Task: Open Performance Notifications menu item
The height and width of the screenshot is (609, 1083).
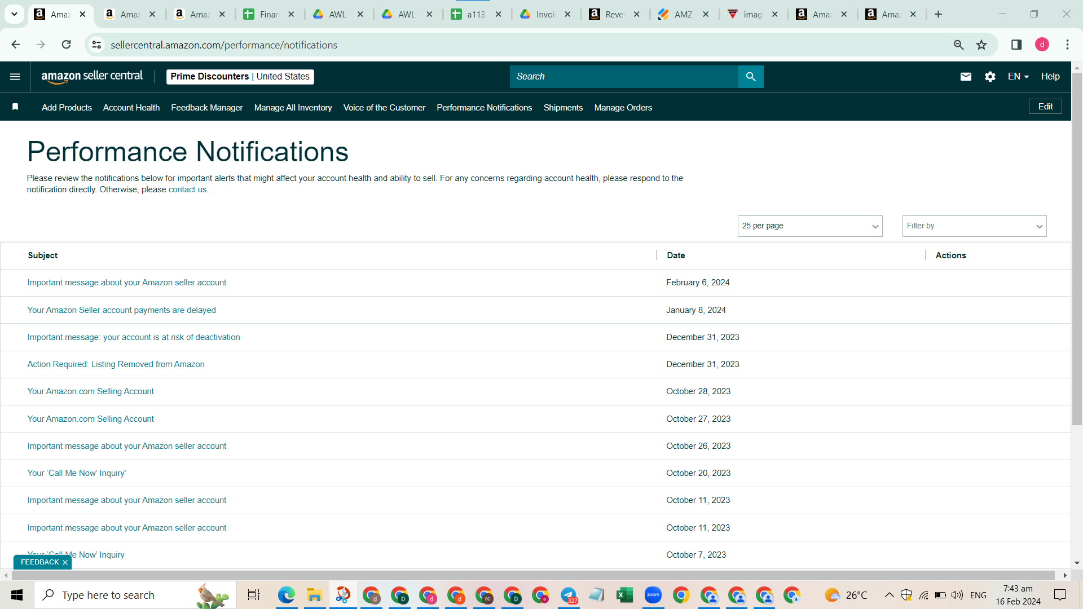Action: click(485, 108)
